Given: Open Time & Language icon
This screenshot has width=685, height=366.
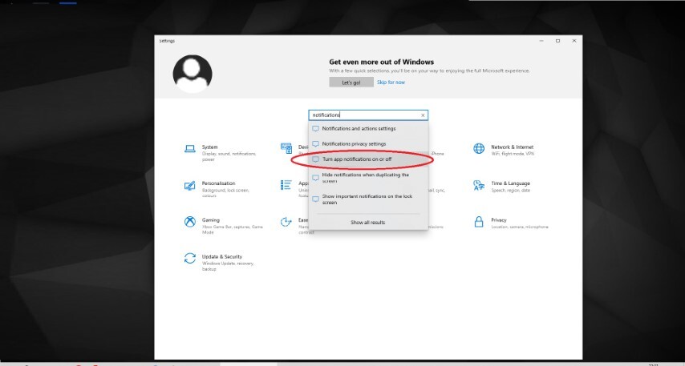Looking at the screenshot, I should (x=479, y=185).
